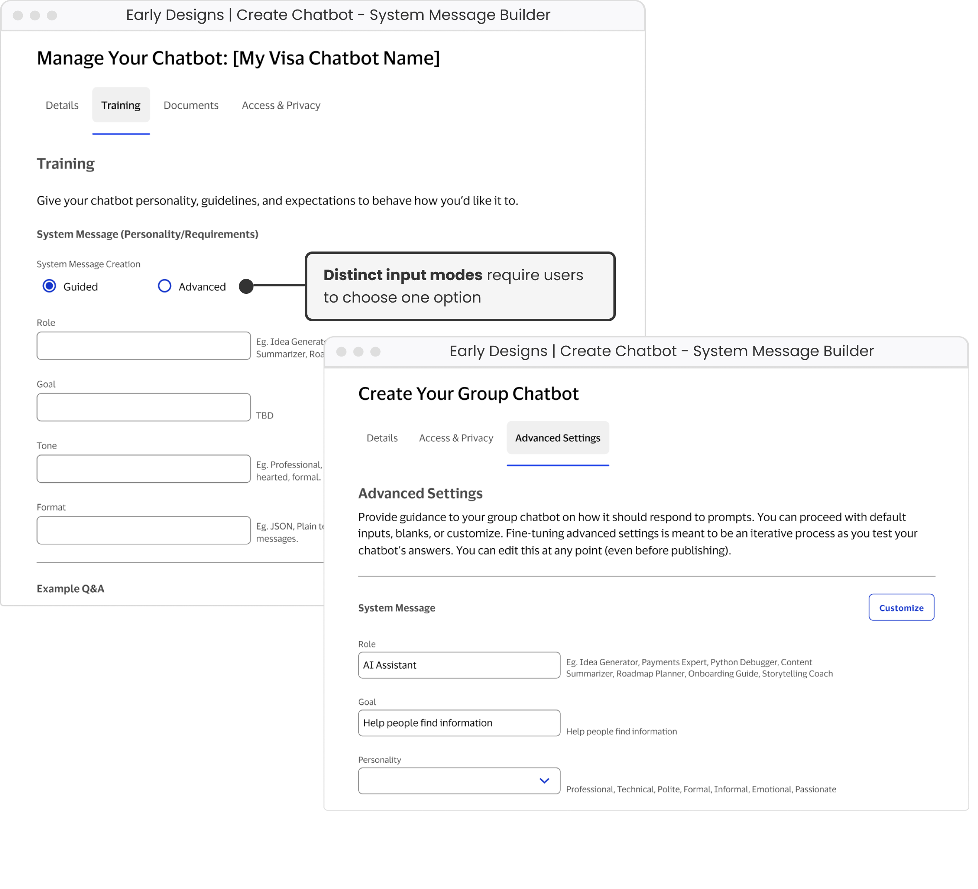Edit the AI Assistant role field
Viewport: 978px width, 889px height.
[x=458, y=665]
